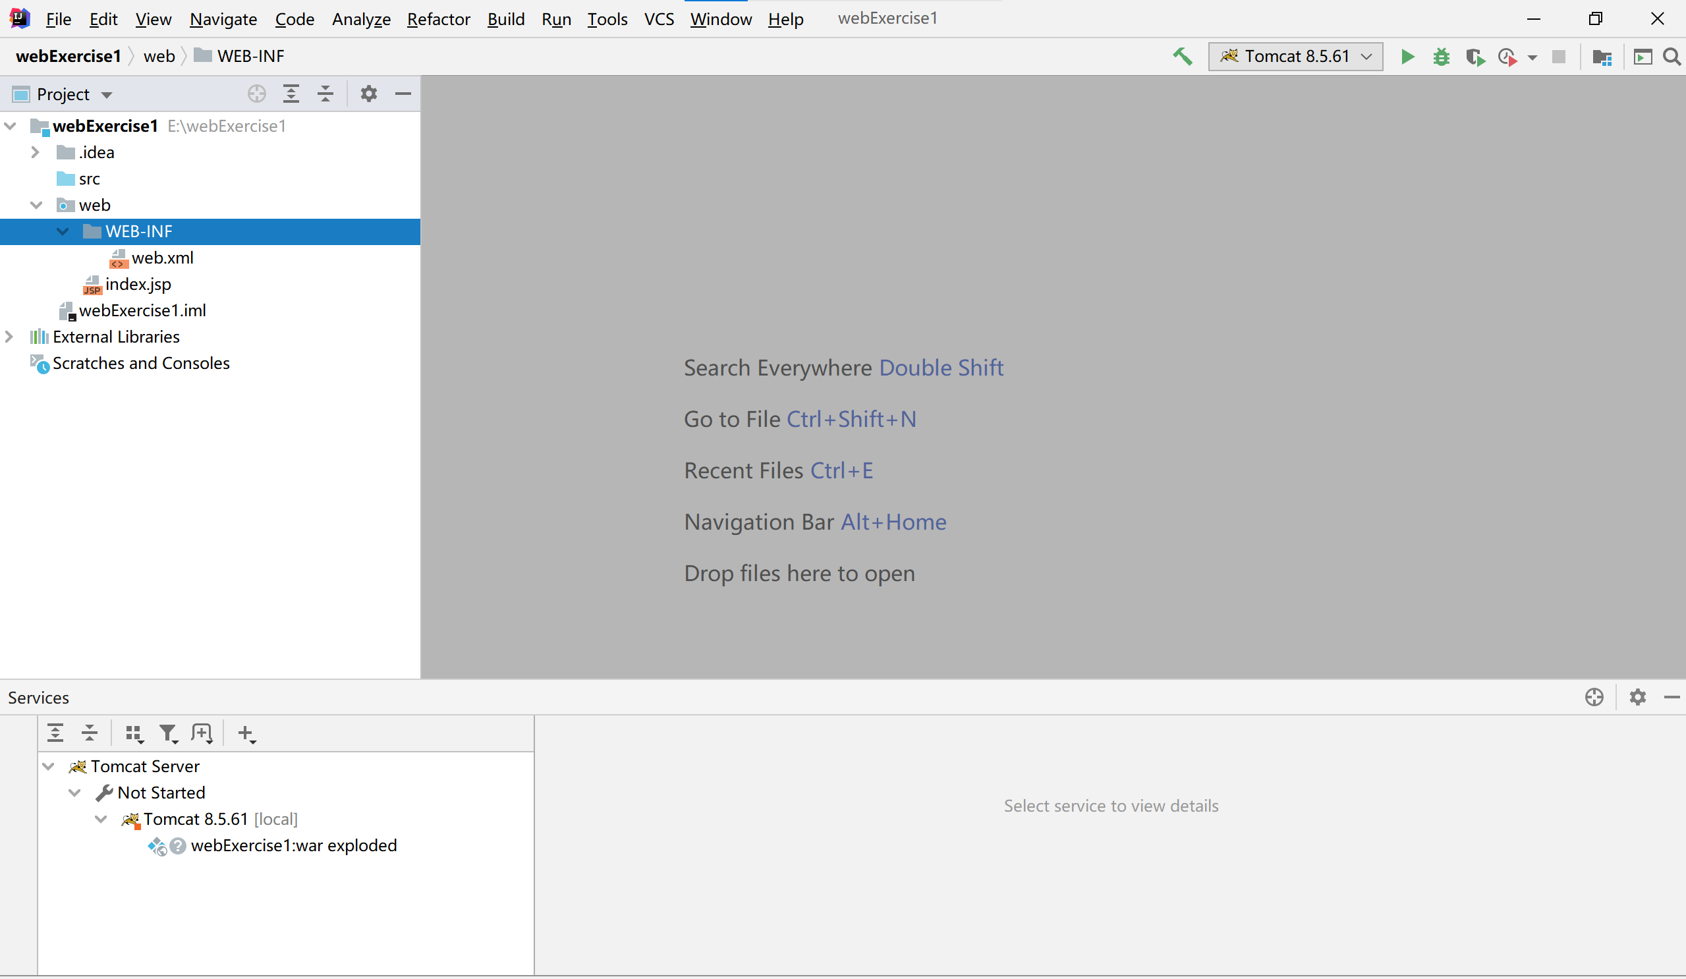This screenshot has width=1686, height=979.
Task: Open Project Structure icon in the toolbar
Action: click(x=1602, y=57)
